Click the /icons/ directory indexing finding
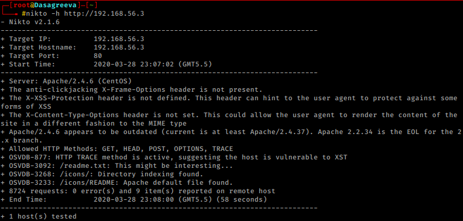 tap(102, 174)
